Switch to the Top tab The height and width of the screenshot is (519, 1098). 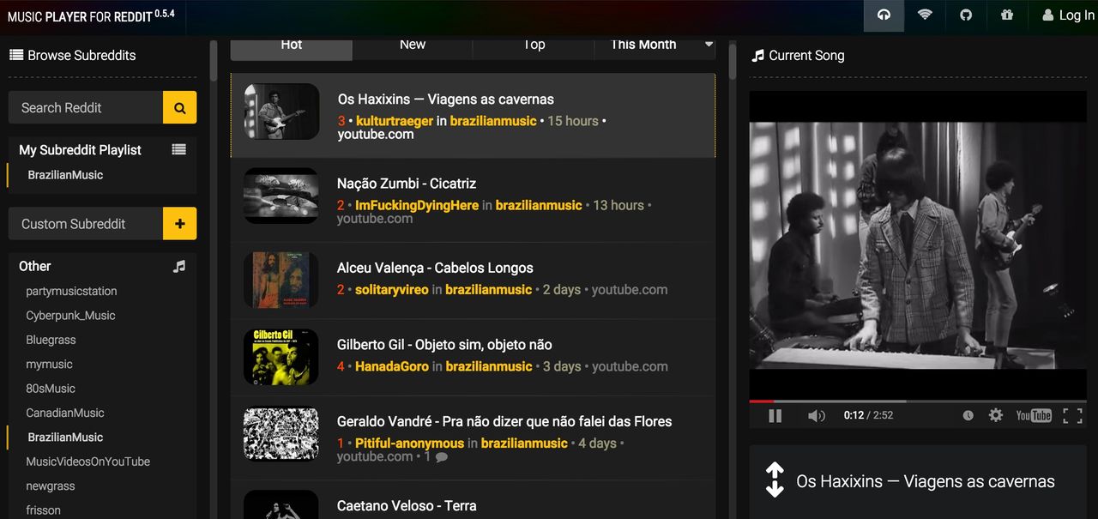pos(534,44)
